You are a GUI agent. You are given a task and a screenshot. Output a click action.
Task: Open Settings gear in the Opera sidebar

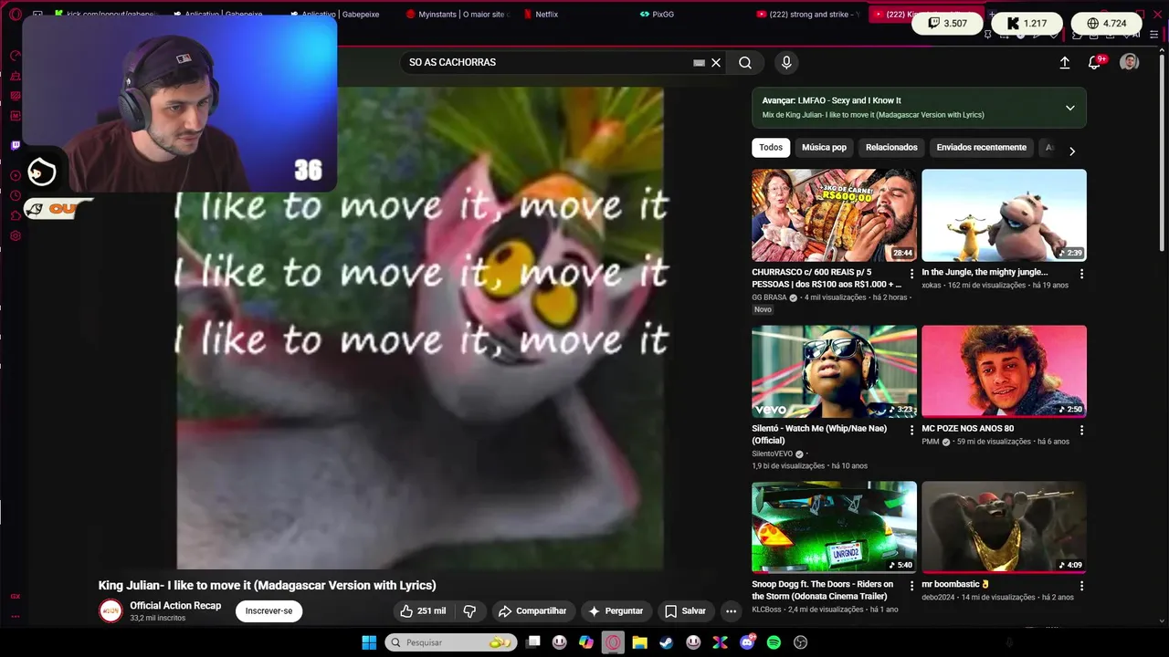pyautogui.click(x=16, y=235)
